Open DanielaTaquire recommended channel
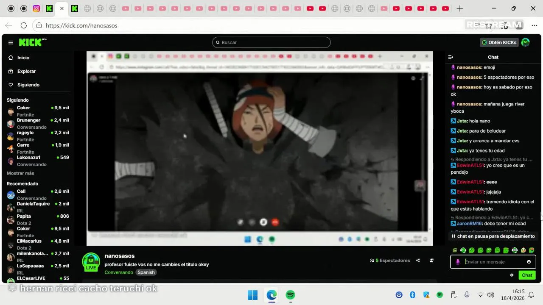The width and height of the screenshot is (543, 305). 38,207
